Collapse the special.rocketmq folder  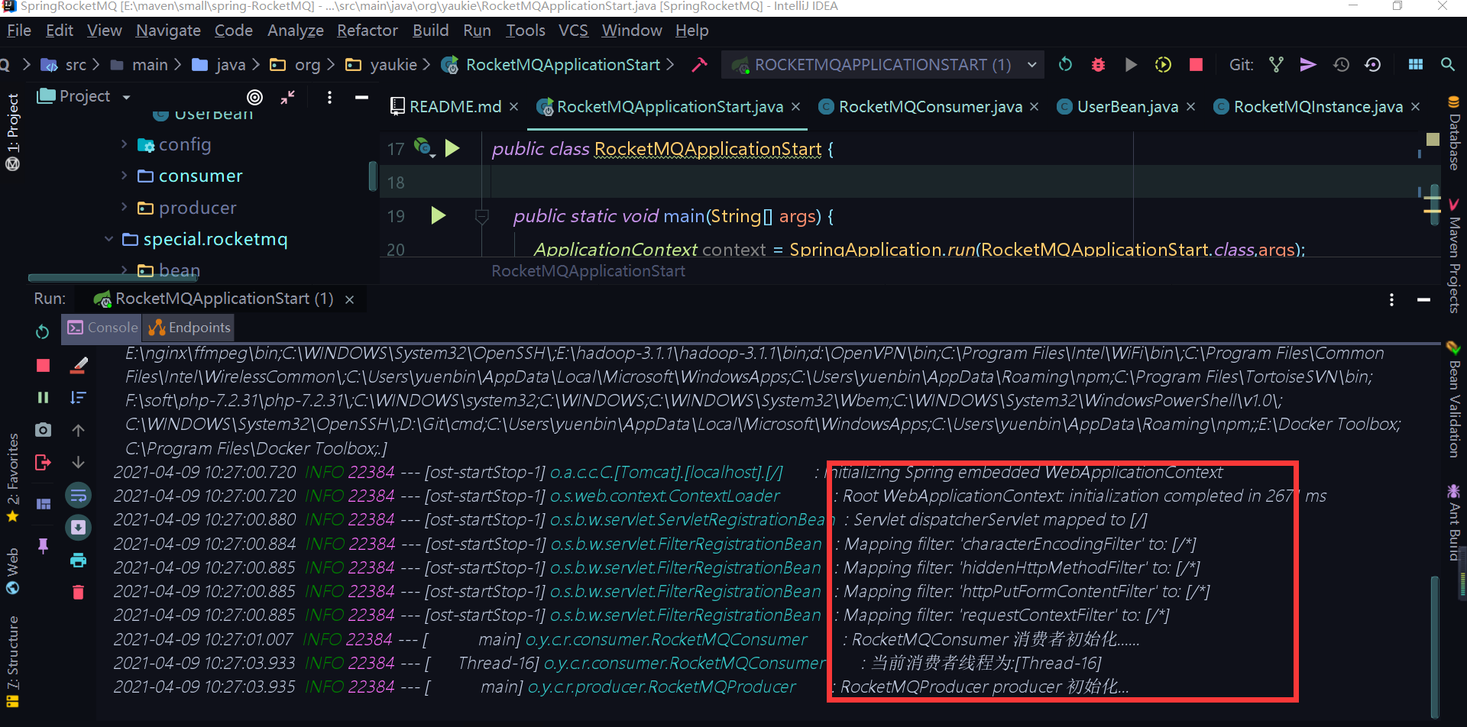tap(108, 239)
